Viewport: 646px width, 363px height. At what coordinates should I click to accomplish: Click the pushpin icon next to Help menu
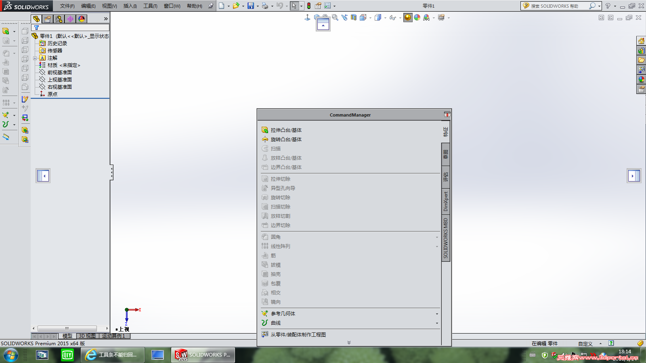[x=211, y=6]
